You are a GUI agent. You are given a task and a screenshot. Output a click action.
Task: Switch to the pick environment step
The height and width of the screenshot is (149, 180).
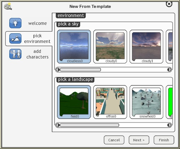[29, 39]
